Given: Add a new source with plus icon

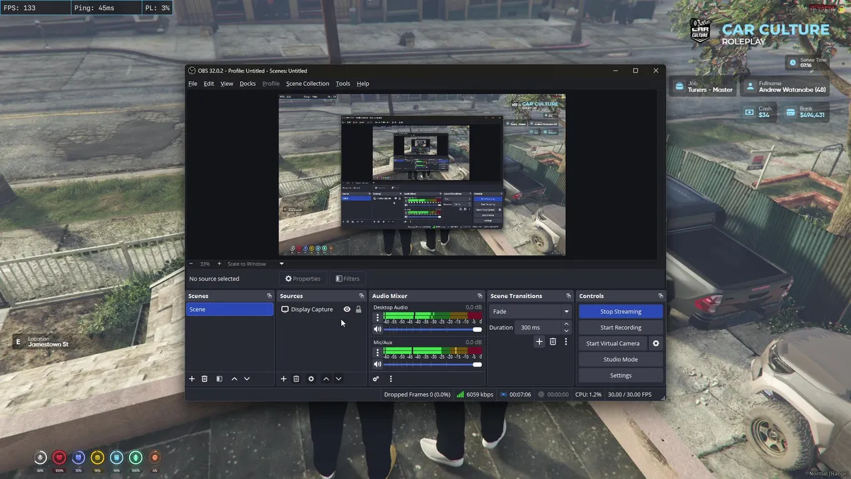Looking at the screenshot, I should [x=283, y=379].
